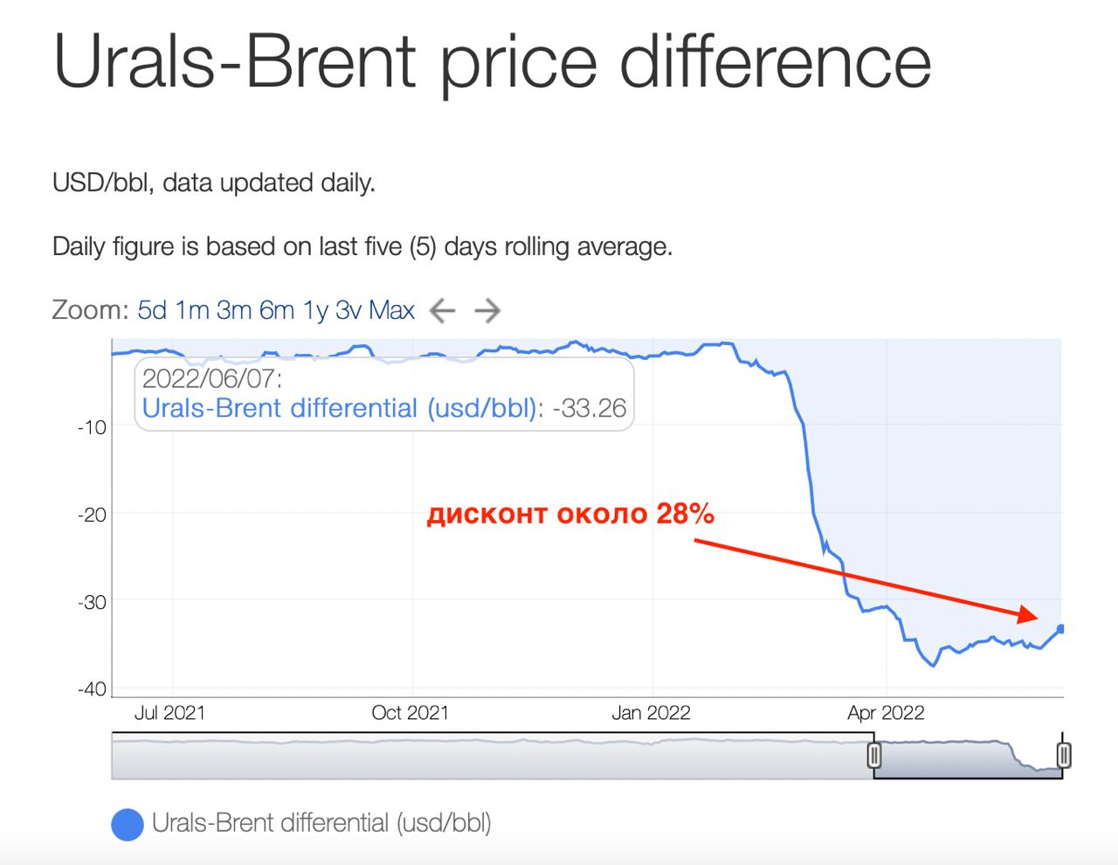This screenshot has height=865, width=1118.
Task: Show the Max zoom range
Action: pos(391,310)
